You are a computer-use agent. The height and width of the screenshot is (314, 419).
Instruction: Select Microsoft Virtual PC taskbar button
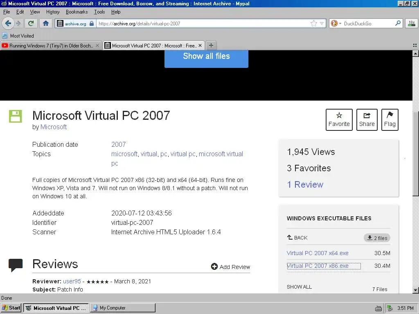point(56,308)
